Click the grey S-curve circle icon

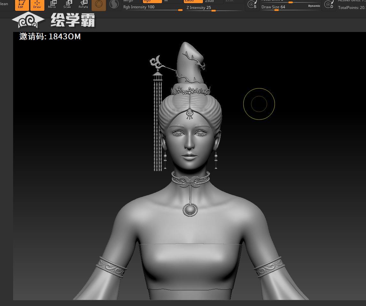114,4
